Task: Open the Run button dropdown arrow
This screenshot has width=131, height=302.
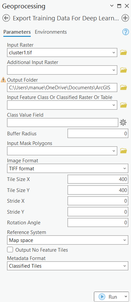Action: [126, 297]
